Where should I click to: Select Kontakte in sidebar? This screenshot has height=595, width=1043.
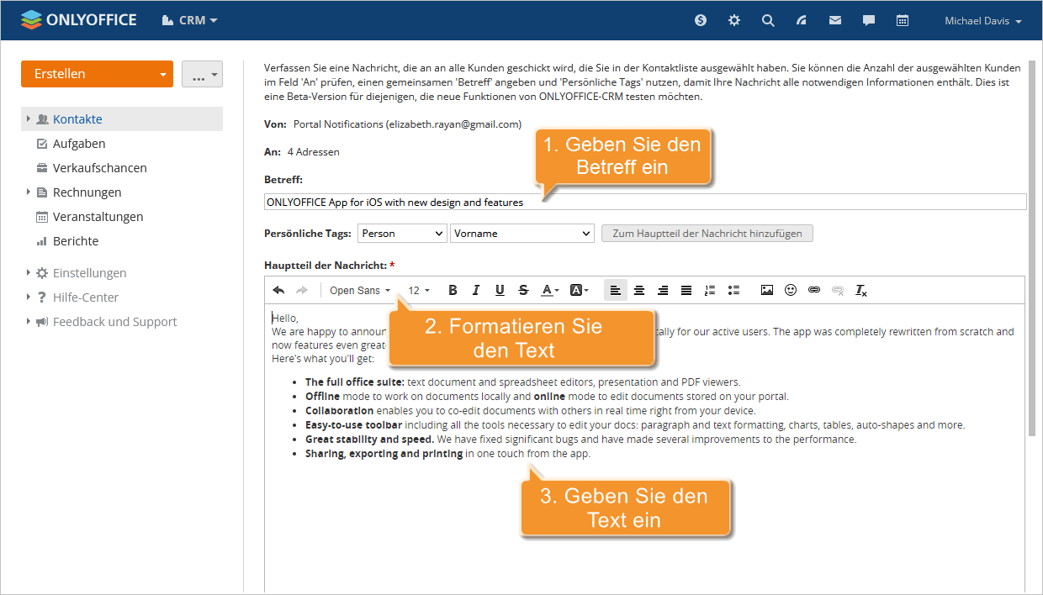77,119
